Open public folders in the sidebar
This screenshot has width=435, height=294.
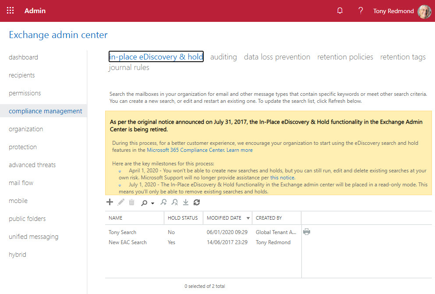[27, 219]
